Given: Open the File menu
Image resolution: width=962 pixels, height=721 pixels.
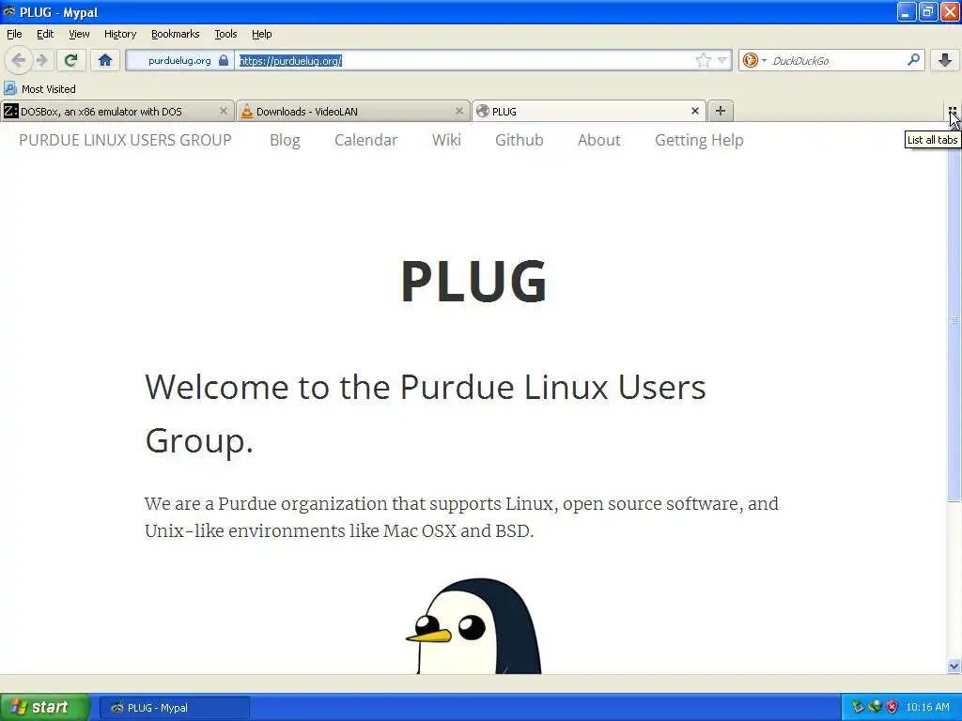Looking at the screenshot, I should (14, 34).
